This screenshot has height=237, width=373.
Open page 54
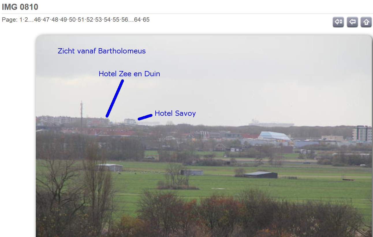pos(107,20)
